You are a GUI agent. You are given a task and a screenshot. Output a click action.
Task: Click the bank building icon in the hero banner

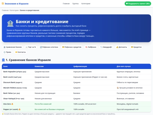tap(10, 24)
